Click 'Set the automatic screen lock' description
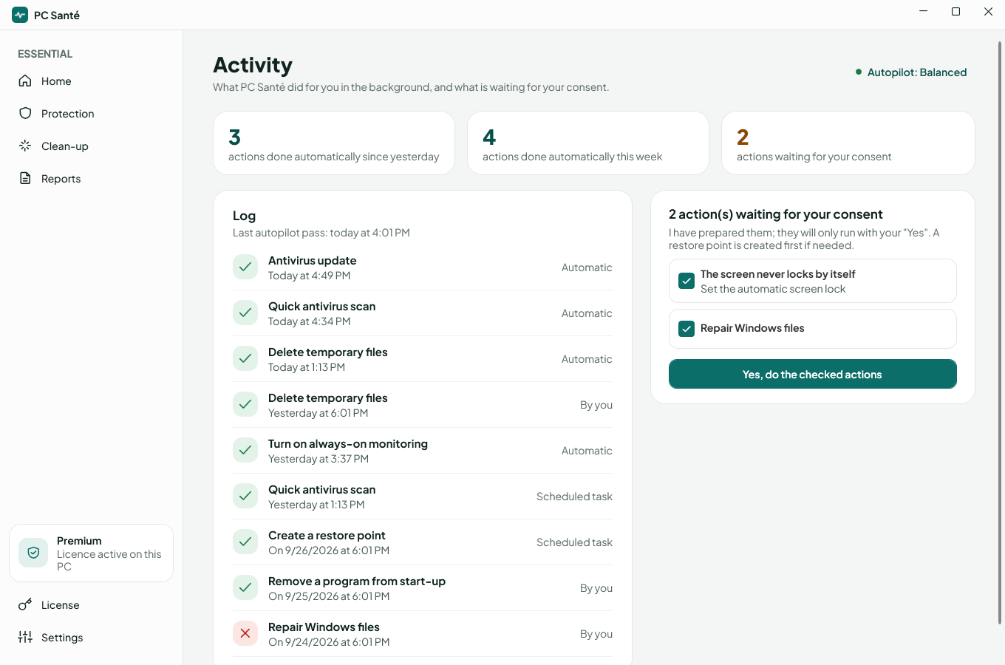This screenshot has width=1005, height=665. pyautogui.click(x=773, y=289)
